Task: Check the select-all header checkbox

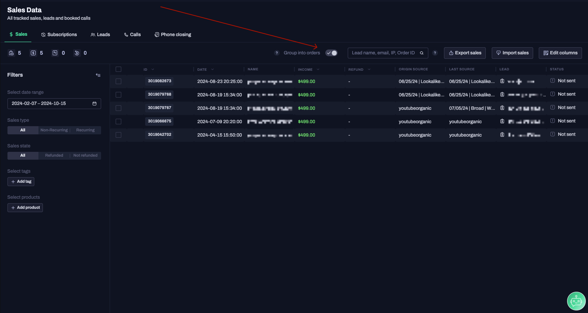Action: point(118,69)
